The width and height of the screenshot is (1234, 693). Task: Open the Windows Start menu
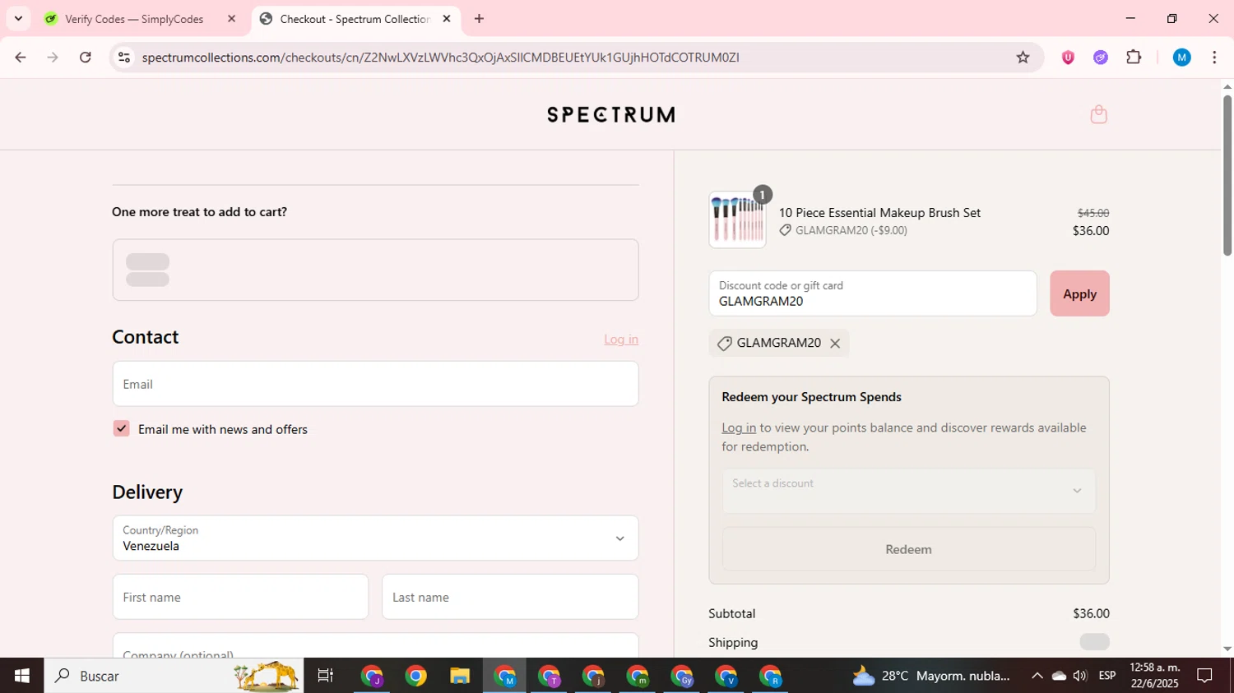(x=21, y=676)
